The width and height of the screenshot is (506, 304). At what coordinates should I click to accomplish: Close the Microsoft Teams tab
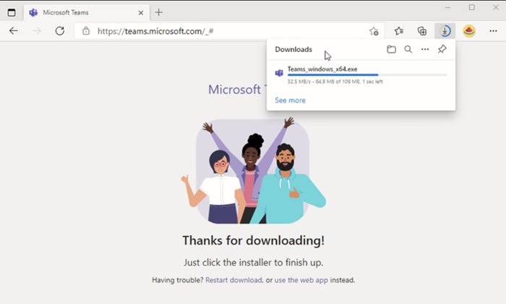point(141,13)
